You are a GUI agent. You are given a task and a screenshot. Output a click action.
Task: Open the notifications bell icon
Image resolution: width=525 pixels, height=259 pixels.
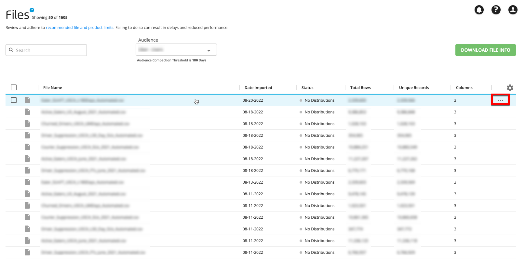(479, 10)
